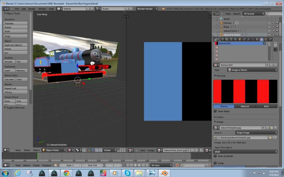Enable the Show Alpha checkbox

(x=215, y=111)
